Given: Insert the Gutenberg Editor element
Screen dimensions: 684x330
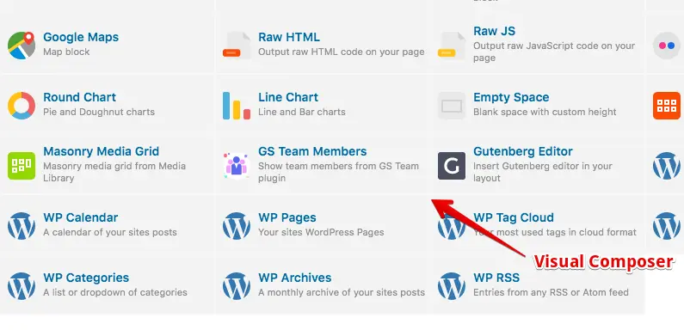Looking at the screenshot, I should click(522, 151).
